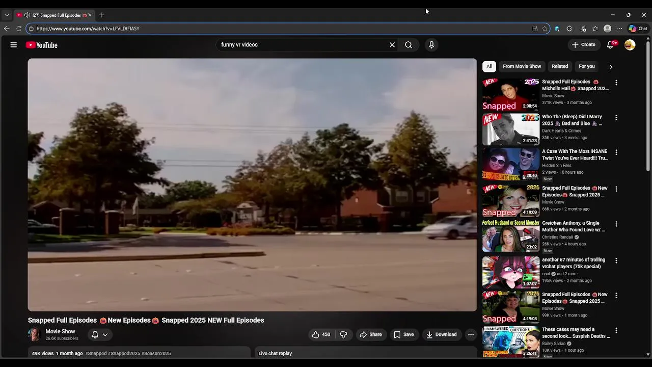The image size is (652, 367).
Task: Open account avatar menu
Action: point(630,45)
